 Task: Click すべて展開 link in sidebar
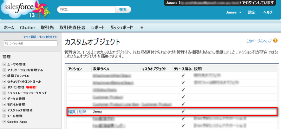[x=30, y=37]
